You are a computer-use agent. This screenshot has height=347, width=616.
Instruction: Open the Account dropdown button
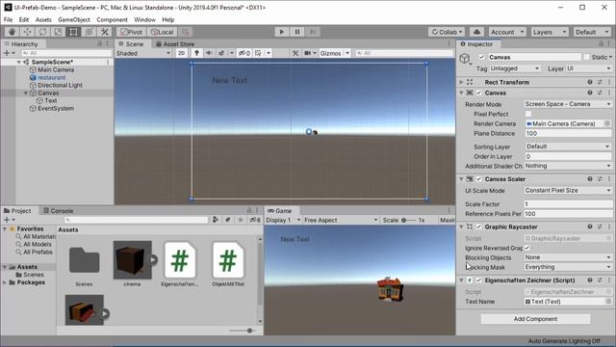pyautogui.click(x=507, y=32)
